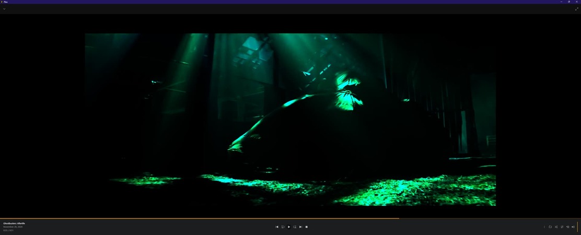Viewport: 581px width, 235px height.
Task: Resume video playback with the play button
Action: point(288,227)
